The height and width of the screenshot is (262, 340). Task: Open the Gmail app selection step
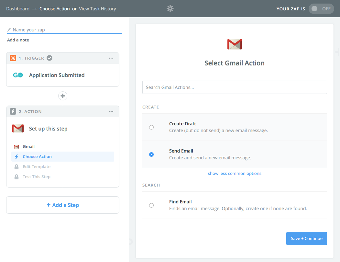click(63, 146)
